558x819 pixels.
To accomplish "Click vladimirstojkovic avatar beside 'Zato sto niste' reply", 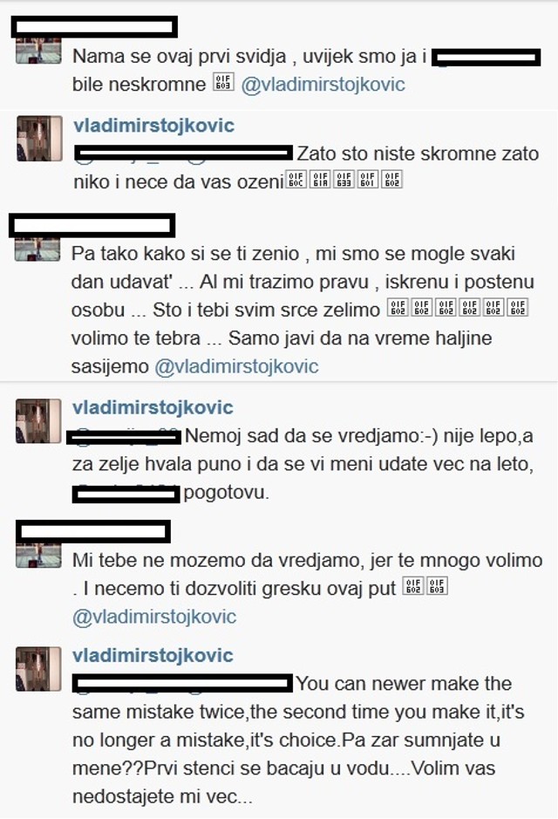I will click(x=39, y=139).
